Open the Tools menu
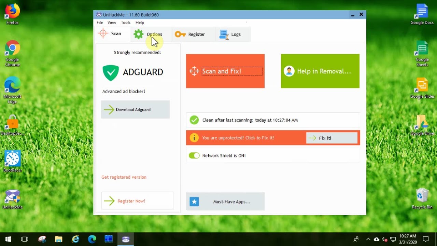 click(126, 23)
